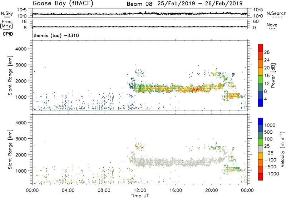Click the 16 label on Power colorbar
Viewport: 286px width, 198px height.
pos(267,76)
